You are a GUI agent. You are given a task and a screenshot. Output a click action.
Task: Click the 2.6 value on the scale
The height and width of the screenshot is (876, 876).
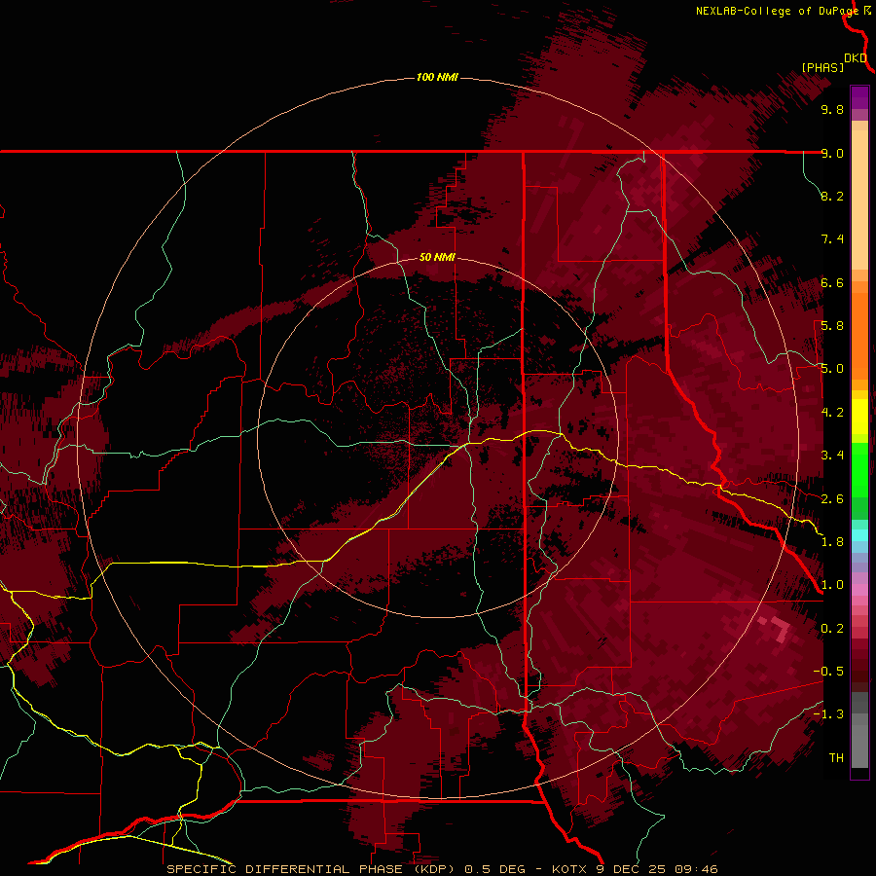tap(832, 499)
